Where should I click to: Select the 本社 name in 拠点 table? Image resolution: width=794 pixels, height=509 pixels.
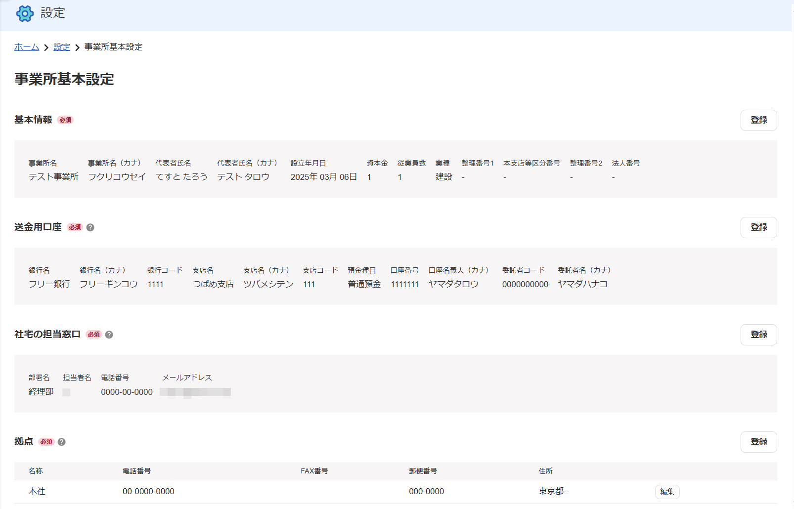[37, 491]
